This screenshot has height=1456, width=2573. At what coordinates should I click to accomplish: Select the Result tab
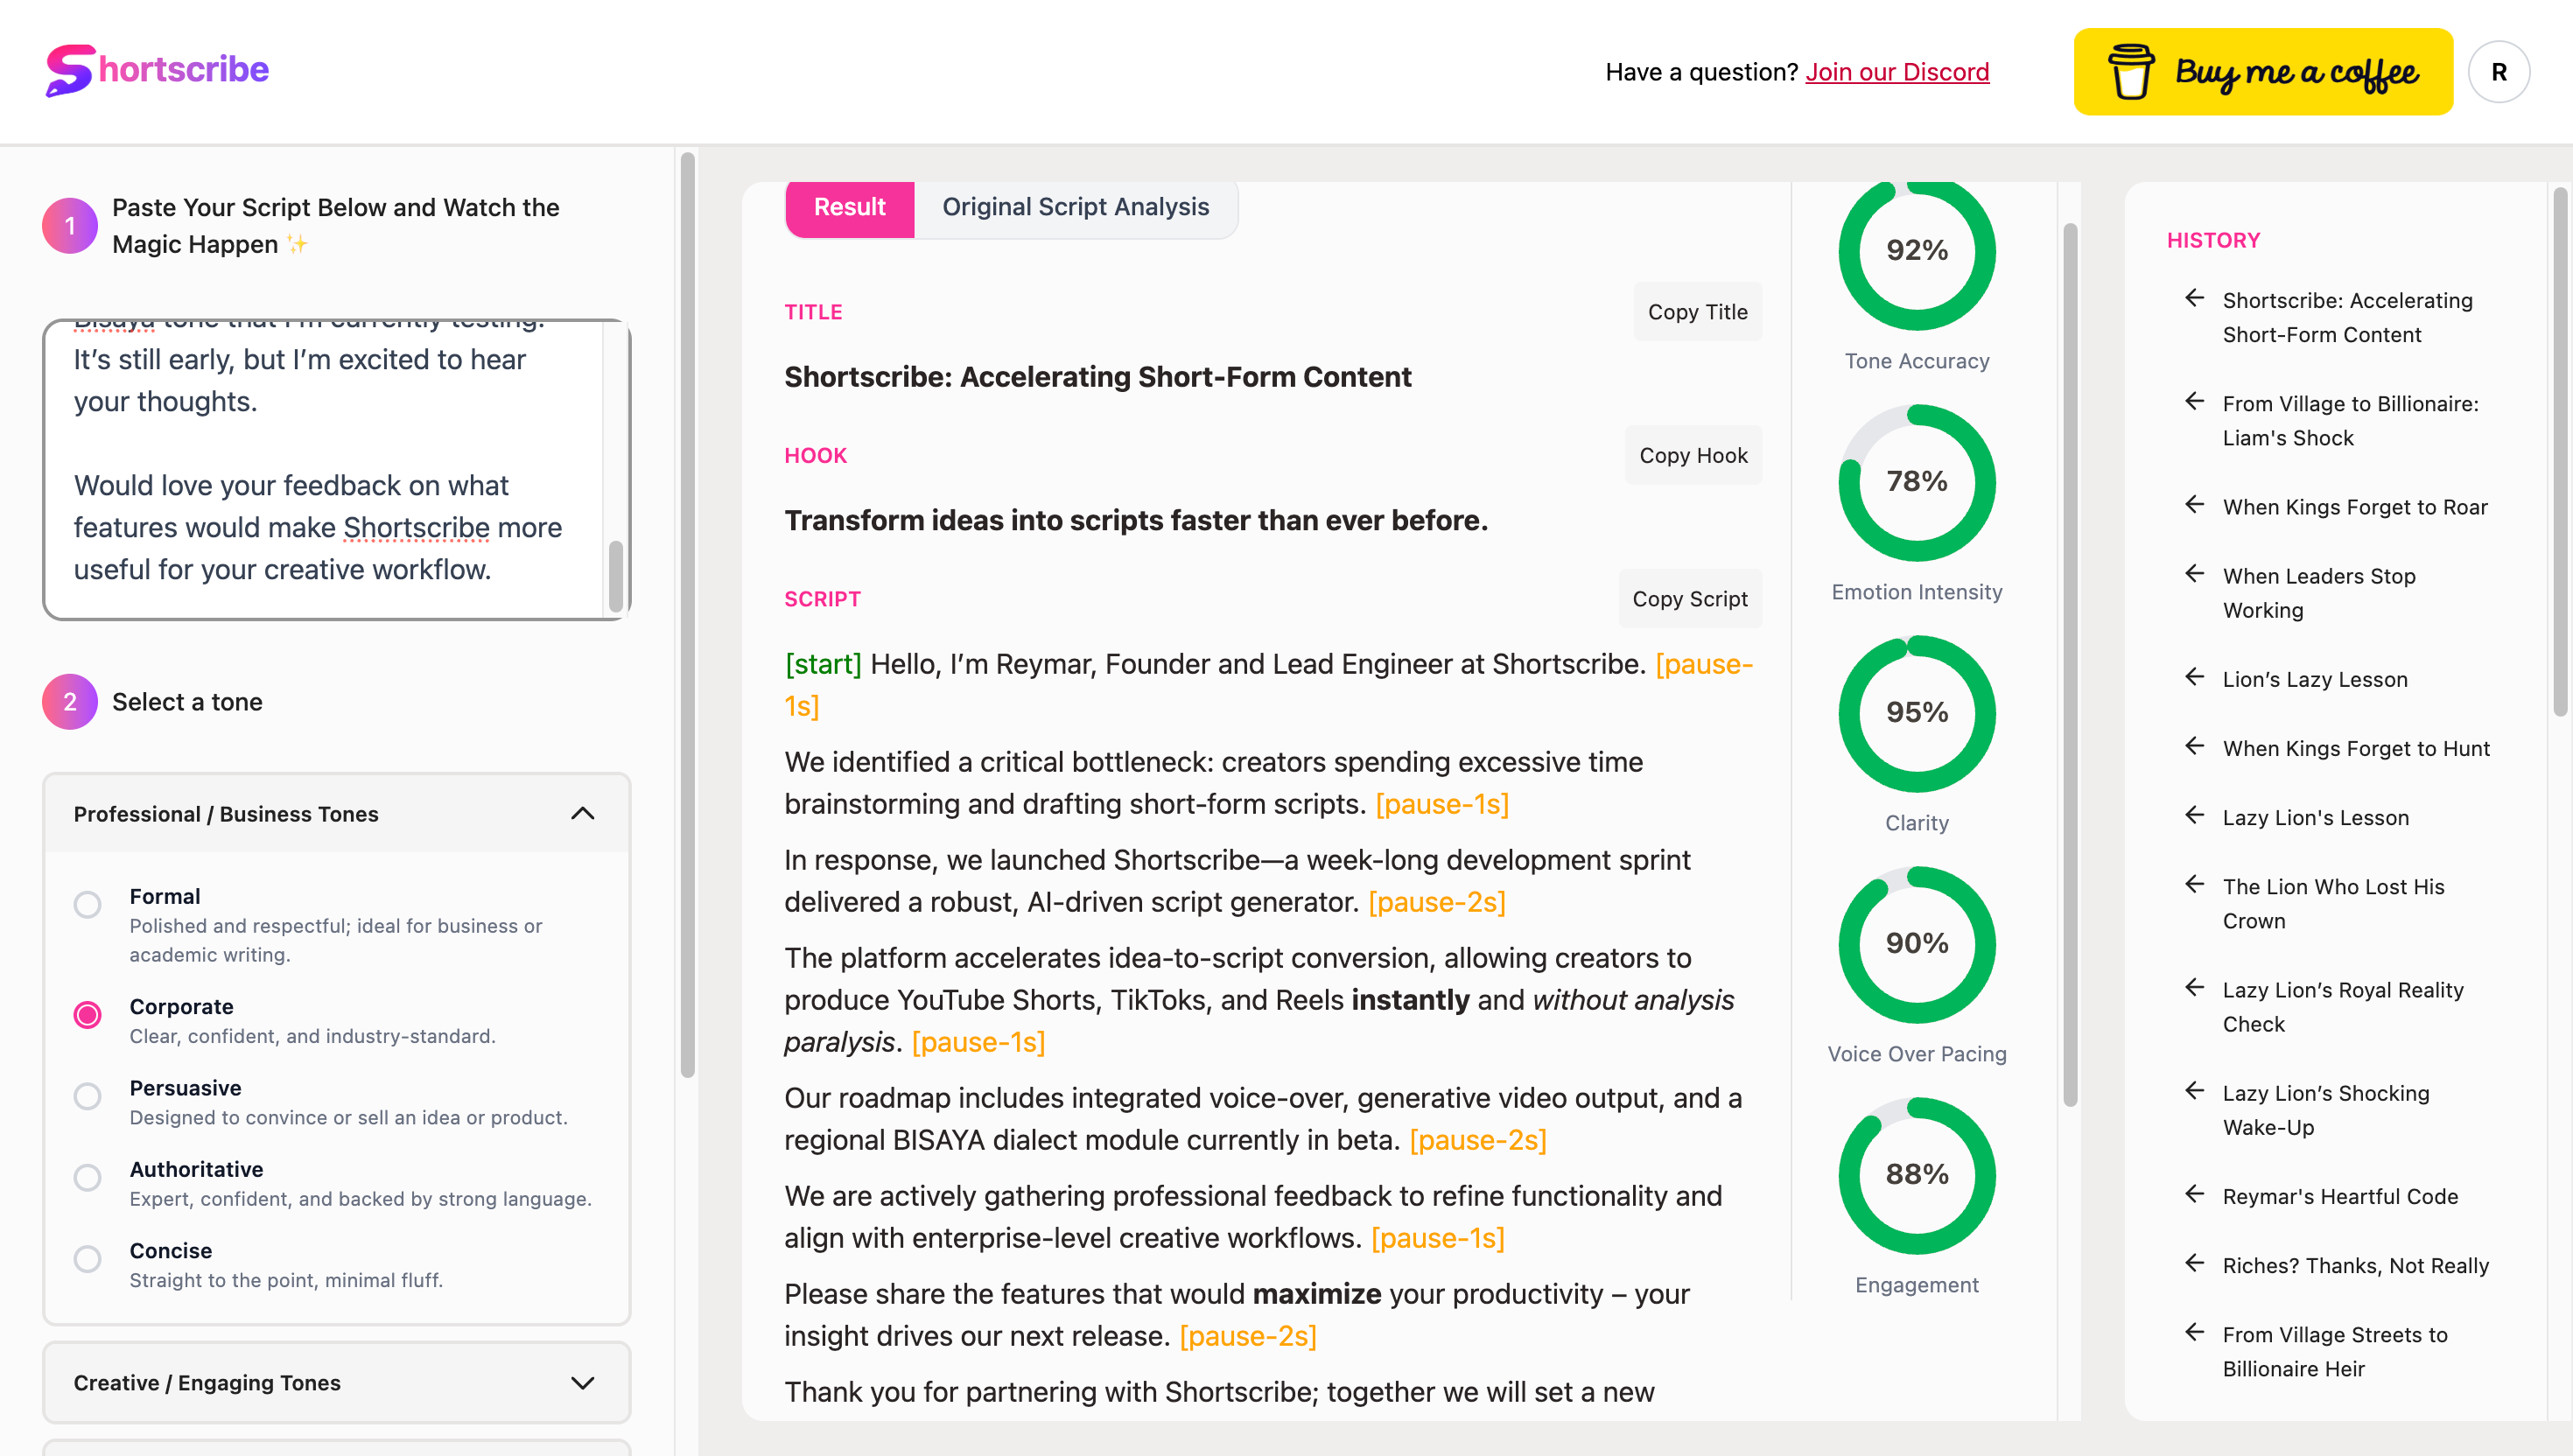tap(849, 208)
